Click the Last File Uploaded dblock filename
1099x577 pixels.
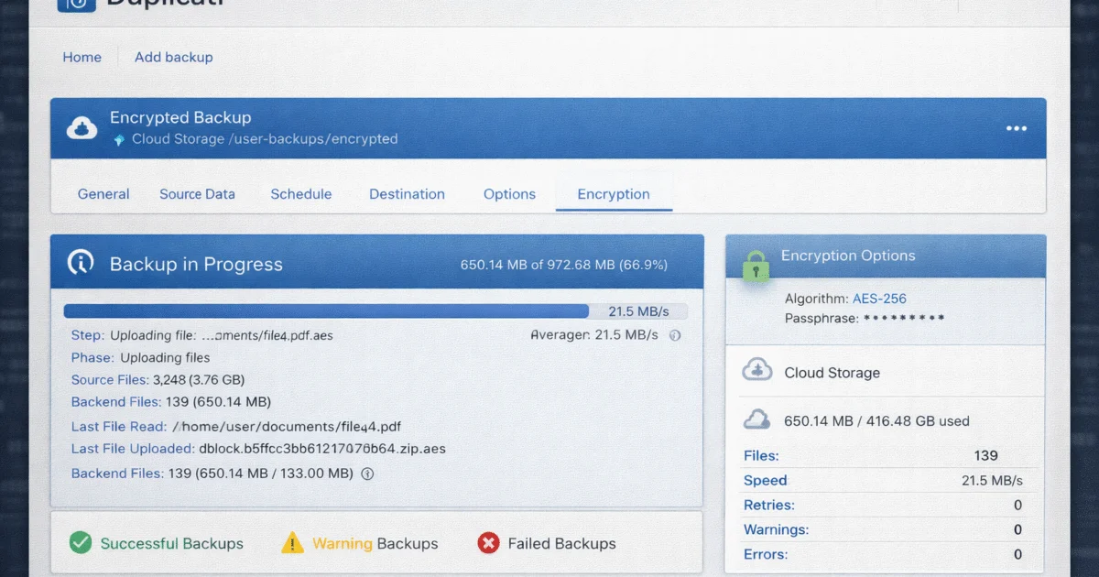coord(322,449)
